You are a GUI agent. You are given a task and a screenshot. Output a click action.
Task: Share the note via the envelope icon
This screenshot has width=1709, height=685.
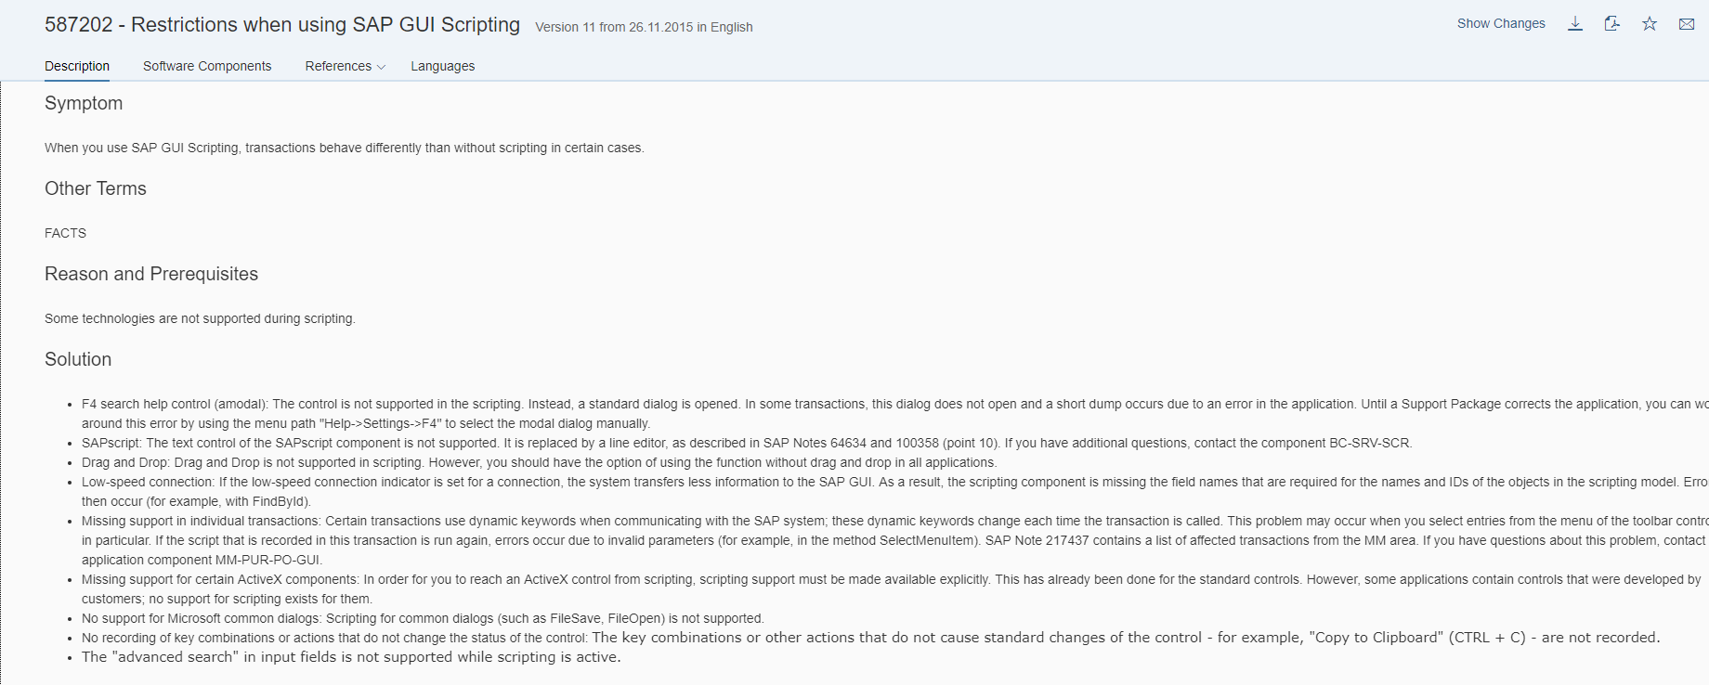coord(1687,24)
